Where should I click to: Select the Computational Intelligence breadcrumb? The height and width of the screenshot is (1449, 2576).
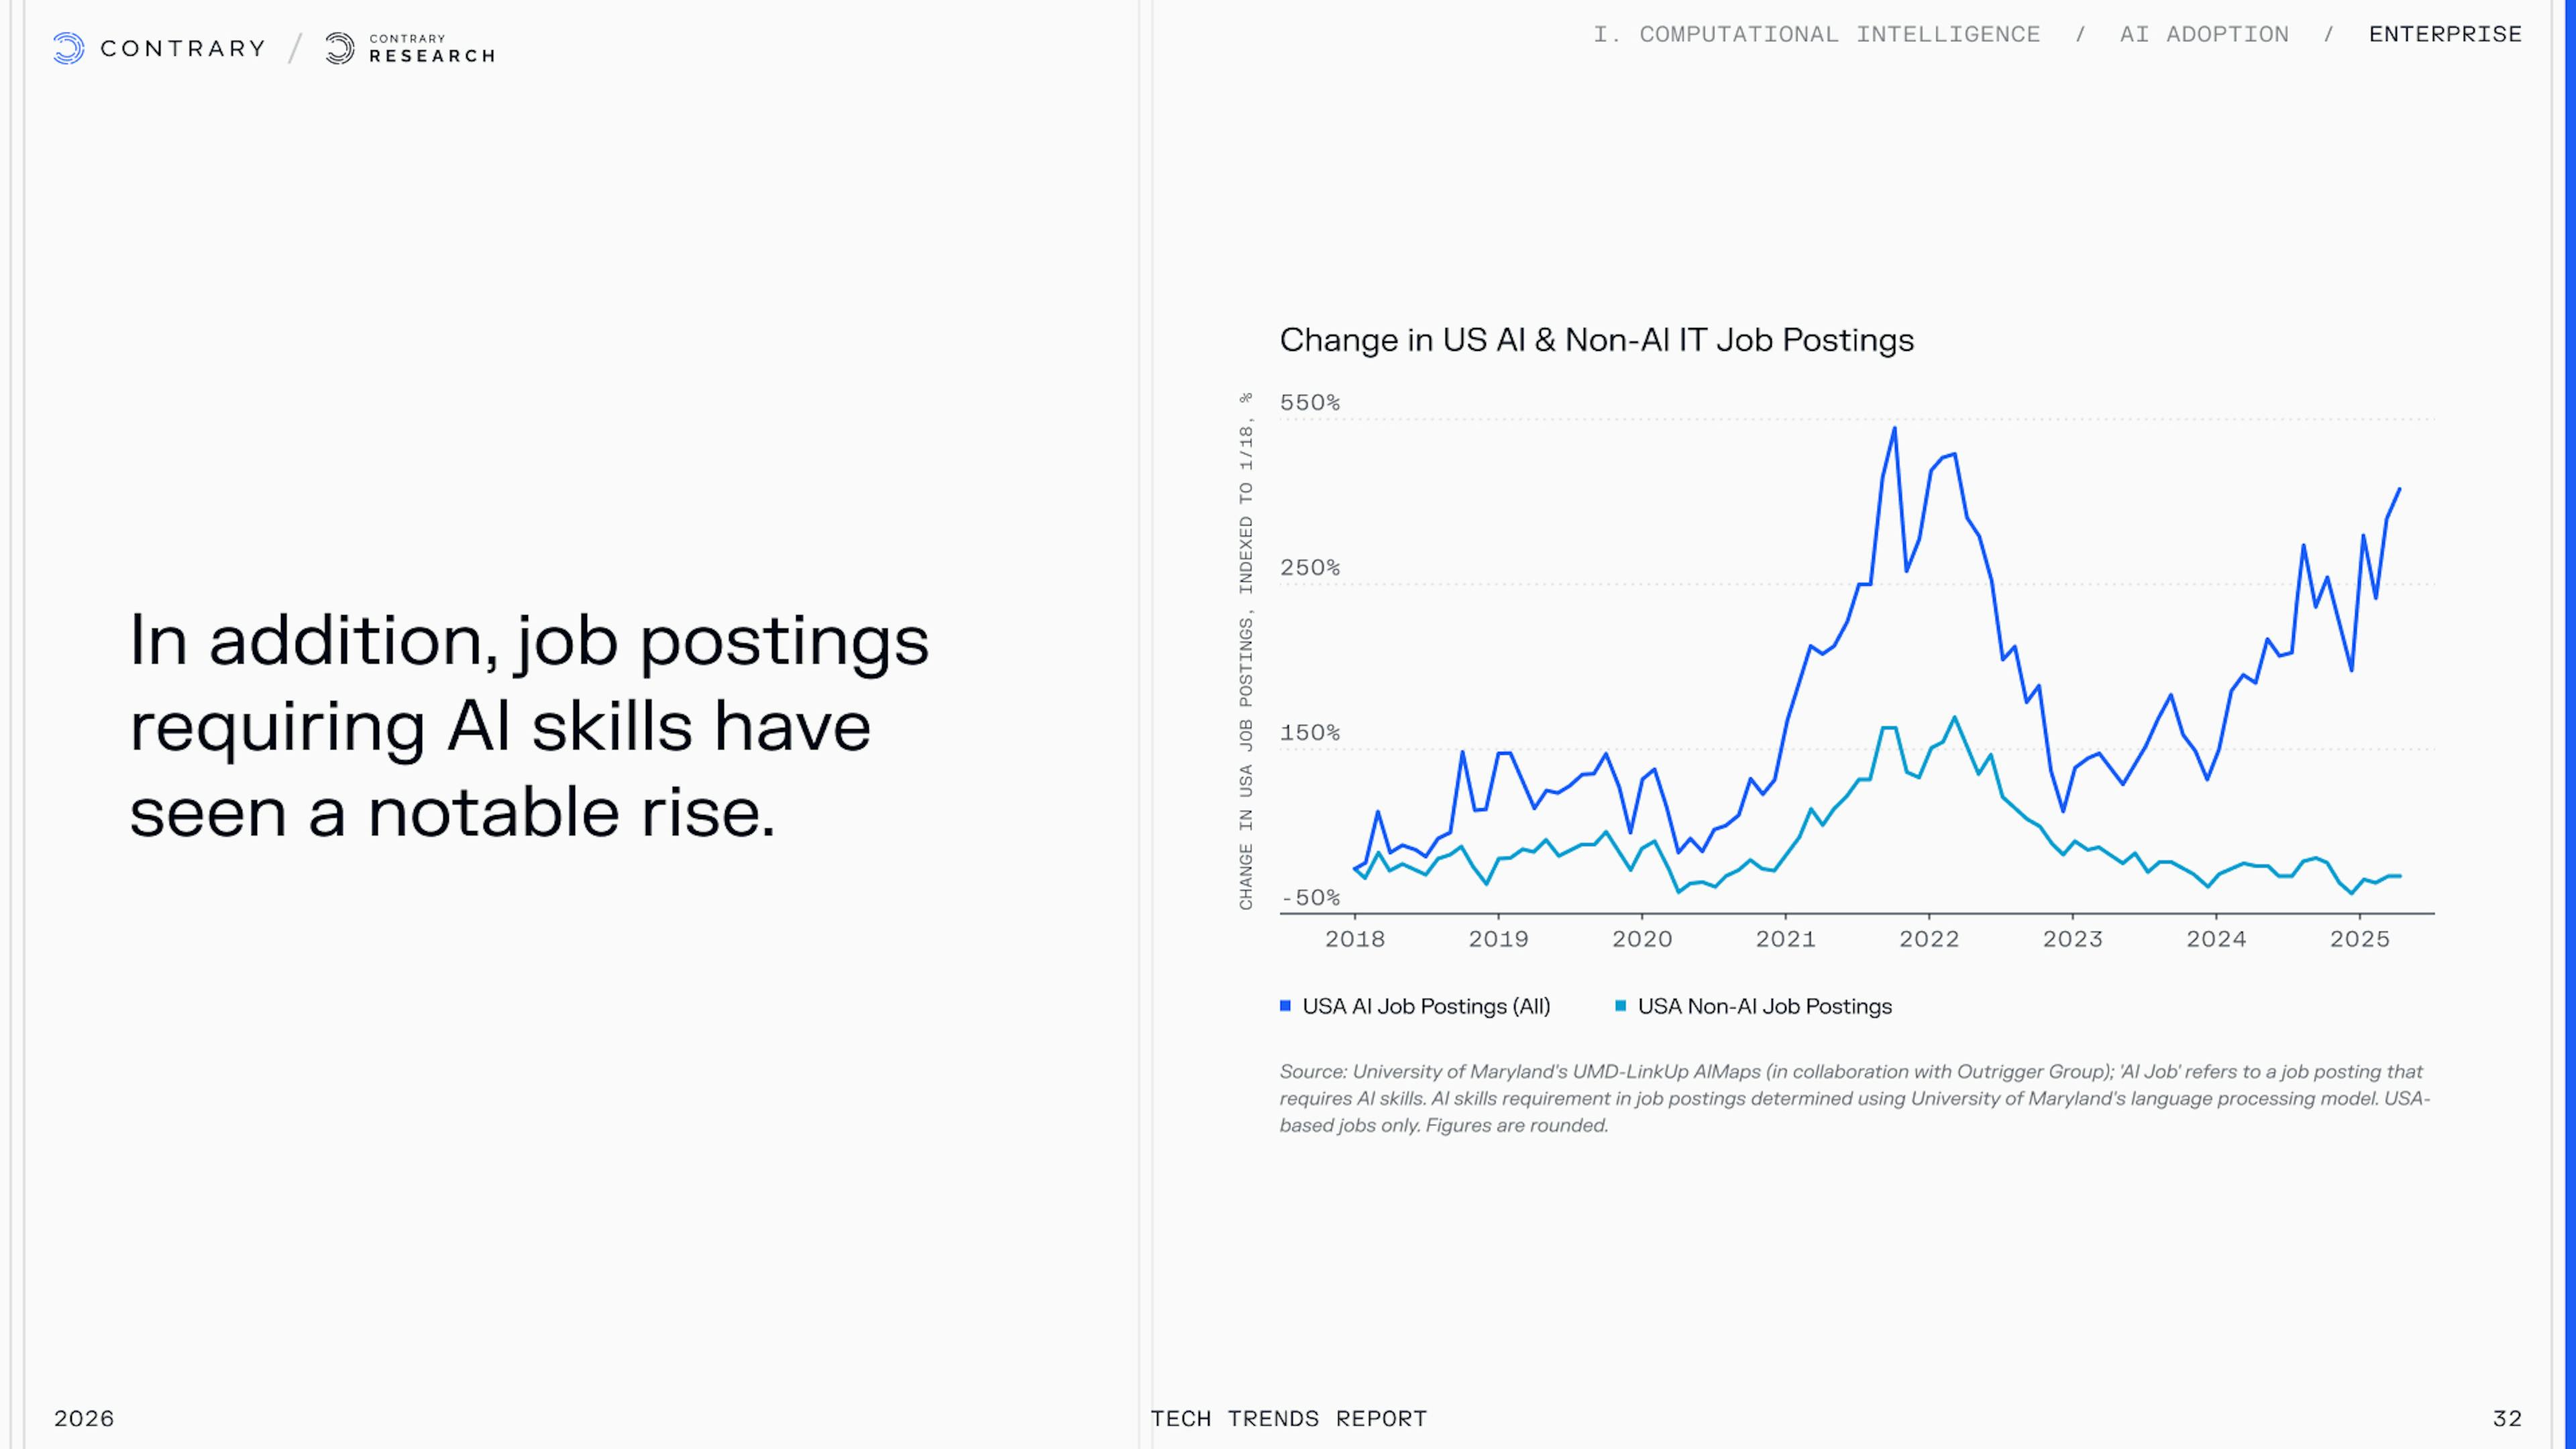coord(1816,34)
